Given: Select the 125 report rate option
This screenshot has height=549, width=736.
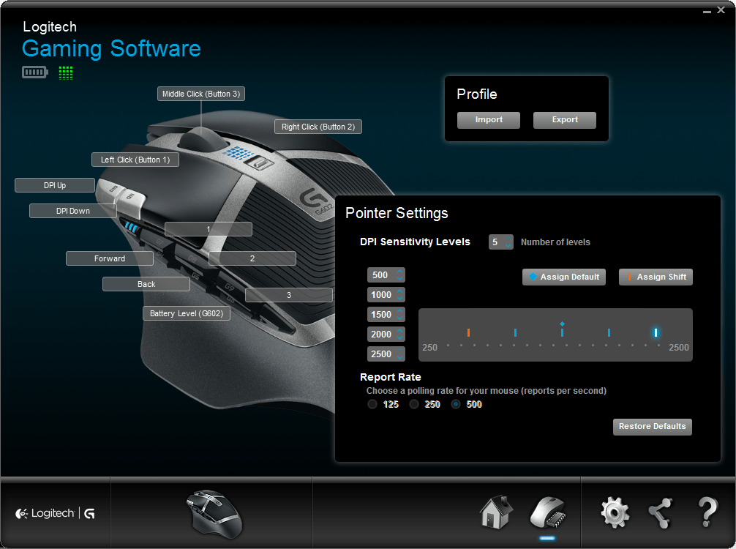Looking at the screenshot, I should click(x=372, y=404).
